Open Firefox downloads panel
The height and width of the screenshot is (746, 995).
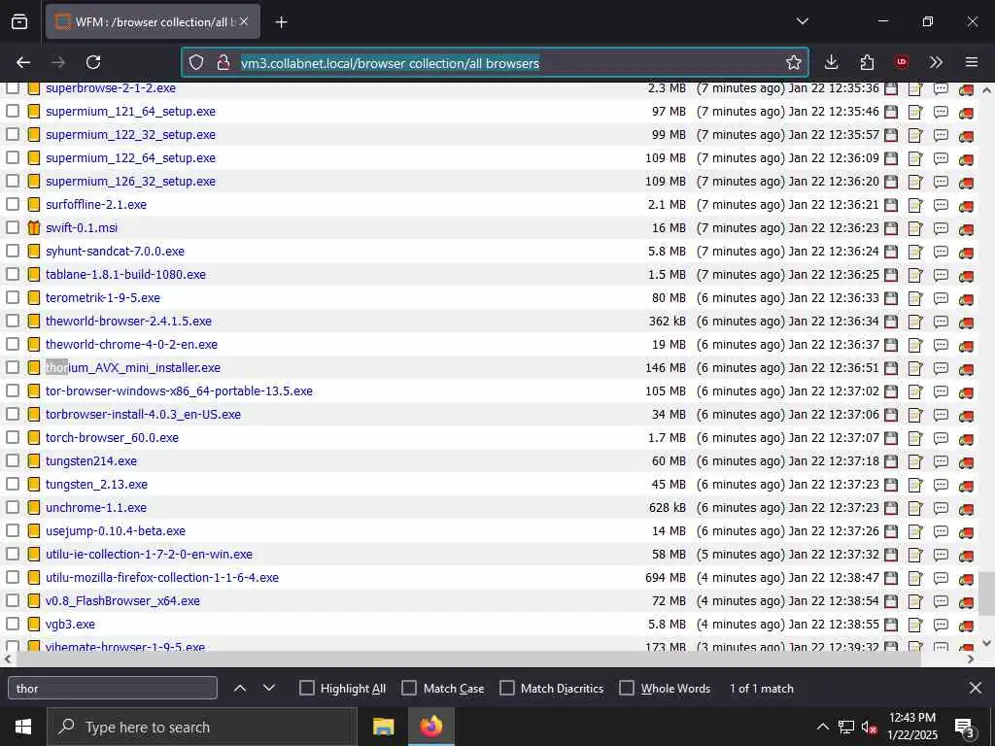point(832,62)
